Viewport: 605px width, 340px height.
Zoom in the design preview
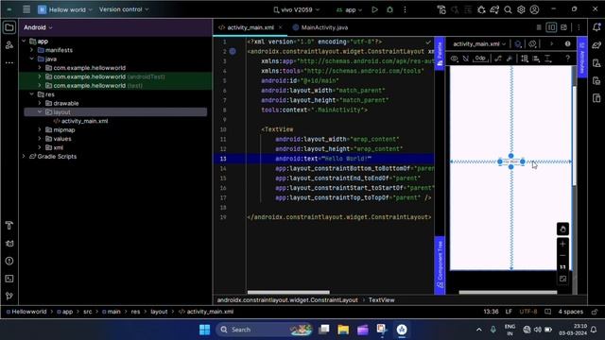562,244
